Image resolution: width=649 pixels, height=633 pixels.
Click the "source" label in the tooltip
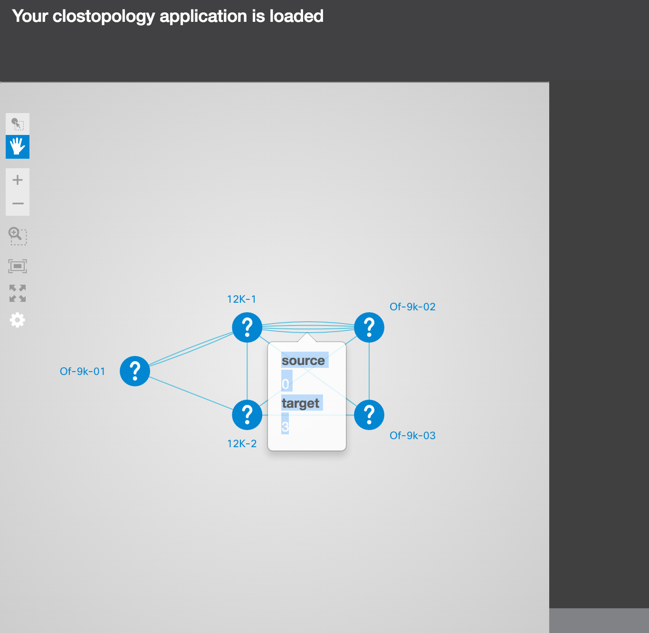(x=303, y=360)
